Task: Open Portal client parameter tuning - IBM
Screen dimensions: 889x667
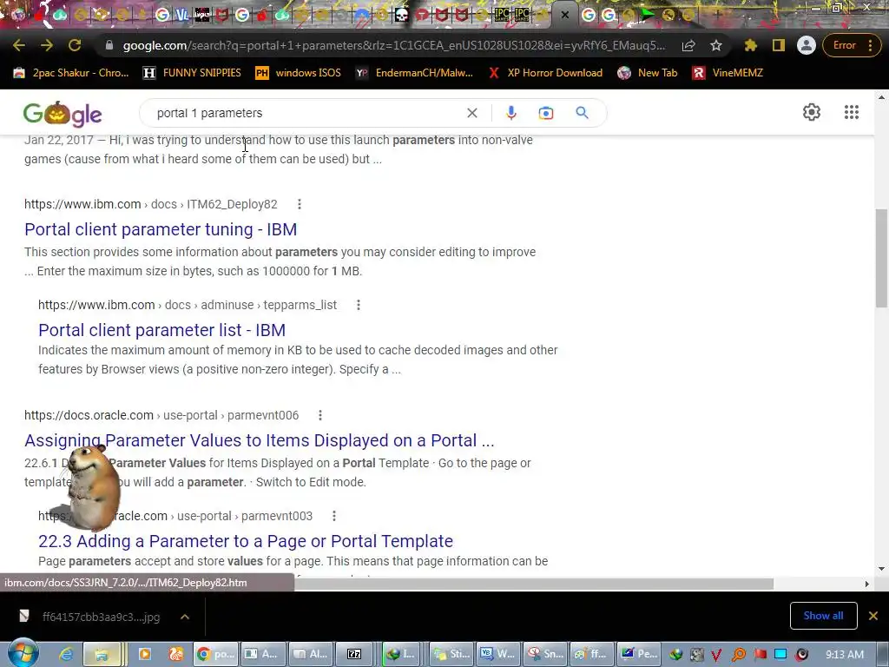Action: [x=161, y=229]
